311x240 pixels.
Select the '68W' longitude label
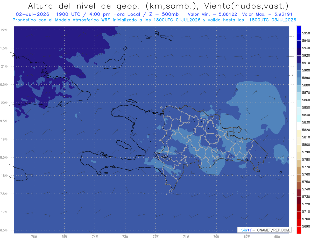277,236
